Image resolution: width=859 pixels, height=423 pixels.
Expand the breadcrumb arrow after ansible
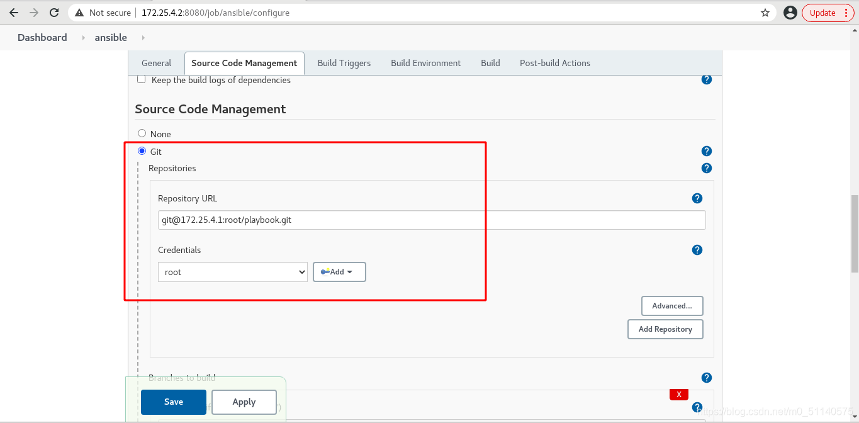tap(143, 38)
